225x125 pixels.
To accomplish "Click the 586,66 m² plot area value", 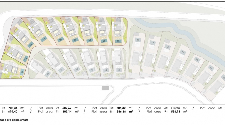I will click(x=125, y=111).
